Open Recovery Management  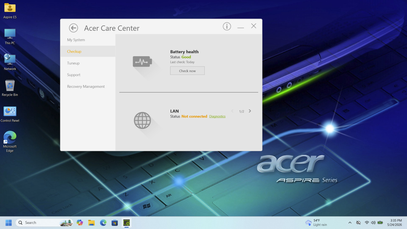tap(86, 87)
